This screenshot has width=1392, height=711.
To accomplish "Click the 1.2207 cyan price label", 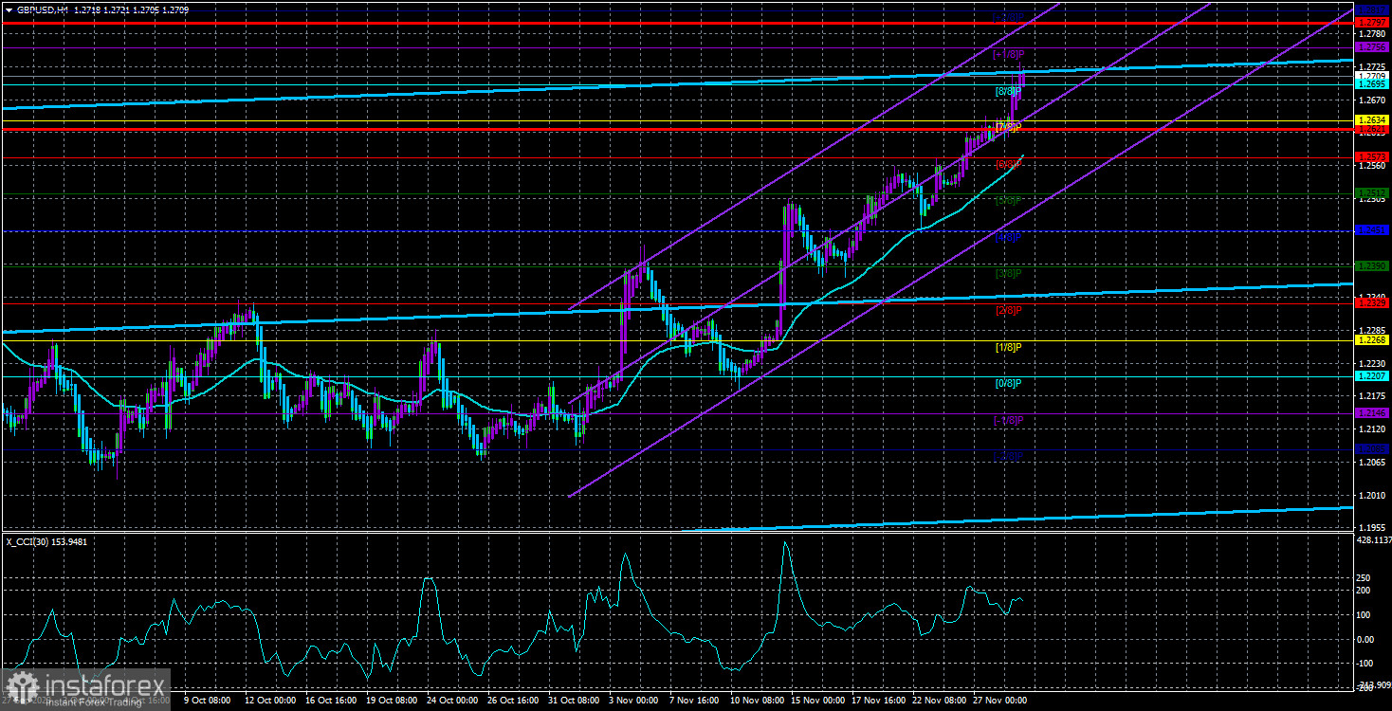I will pos(1372,376).
